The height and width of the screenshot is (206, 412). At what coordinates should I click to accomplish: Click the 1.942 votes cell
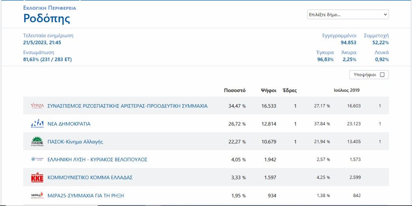point(270,160)
